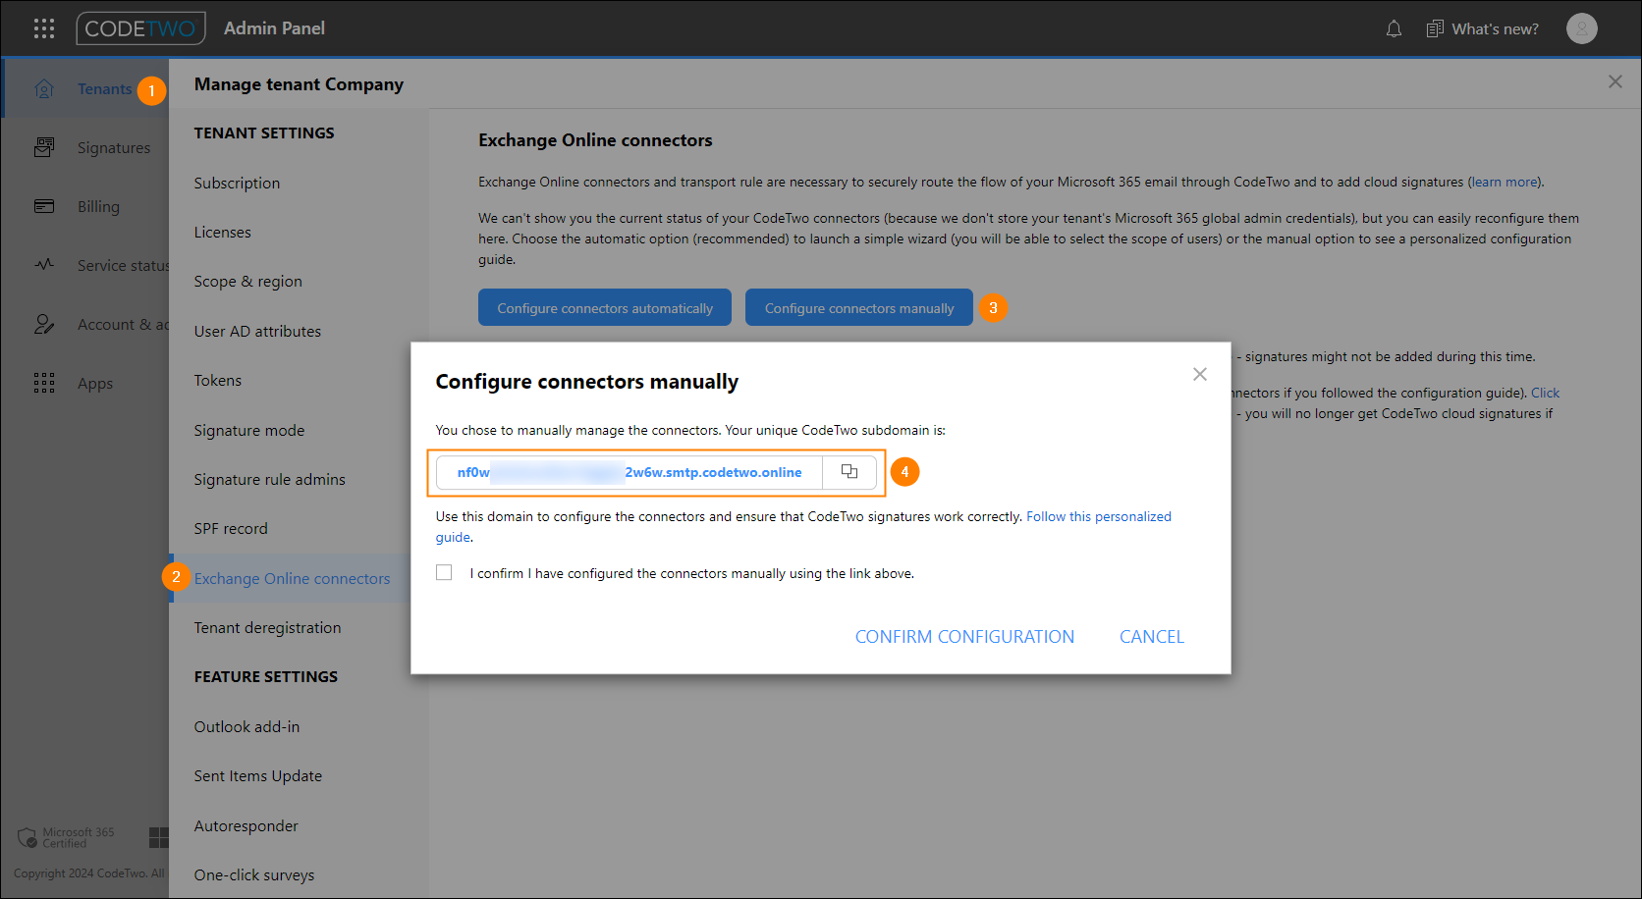Click the Billing card icon
This screenshot has width=1642, height=899.
pos(44,206)
